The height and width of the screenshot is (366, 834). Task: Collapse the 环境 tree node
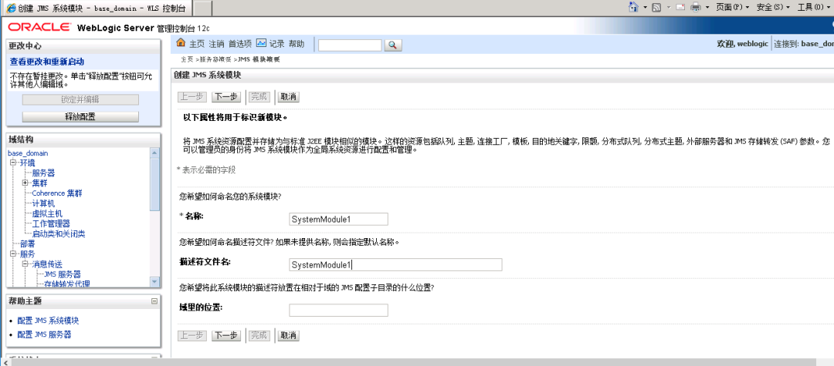pyautogui.click(x=13, y=163)
